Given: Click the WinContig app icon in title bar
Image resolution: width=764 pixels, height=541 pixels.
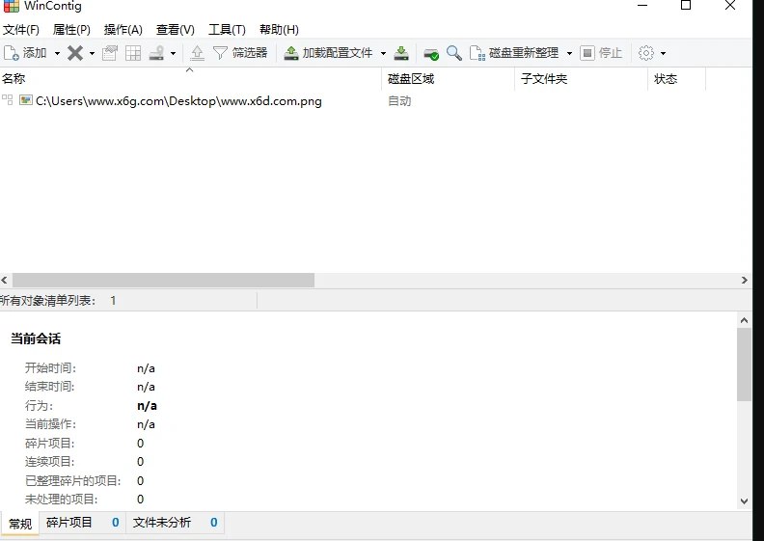Looking at the screenshot, I should click(x=11, y=6).
